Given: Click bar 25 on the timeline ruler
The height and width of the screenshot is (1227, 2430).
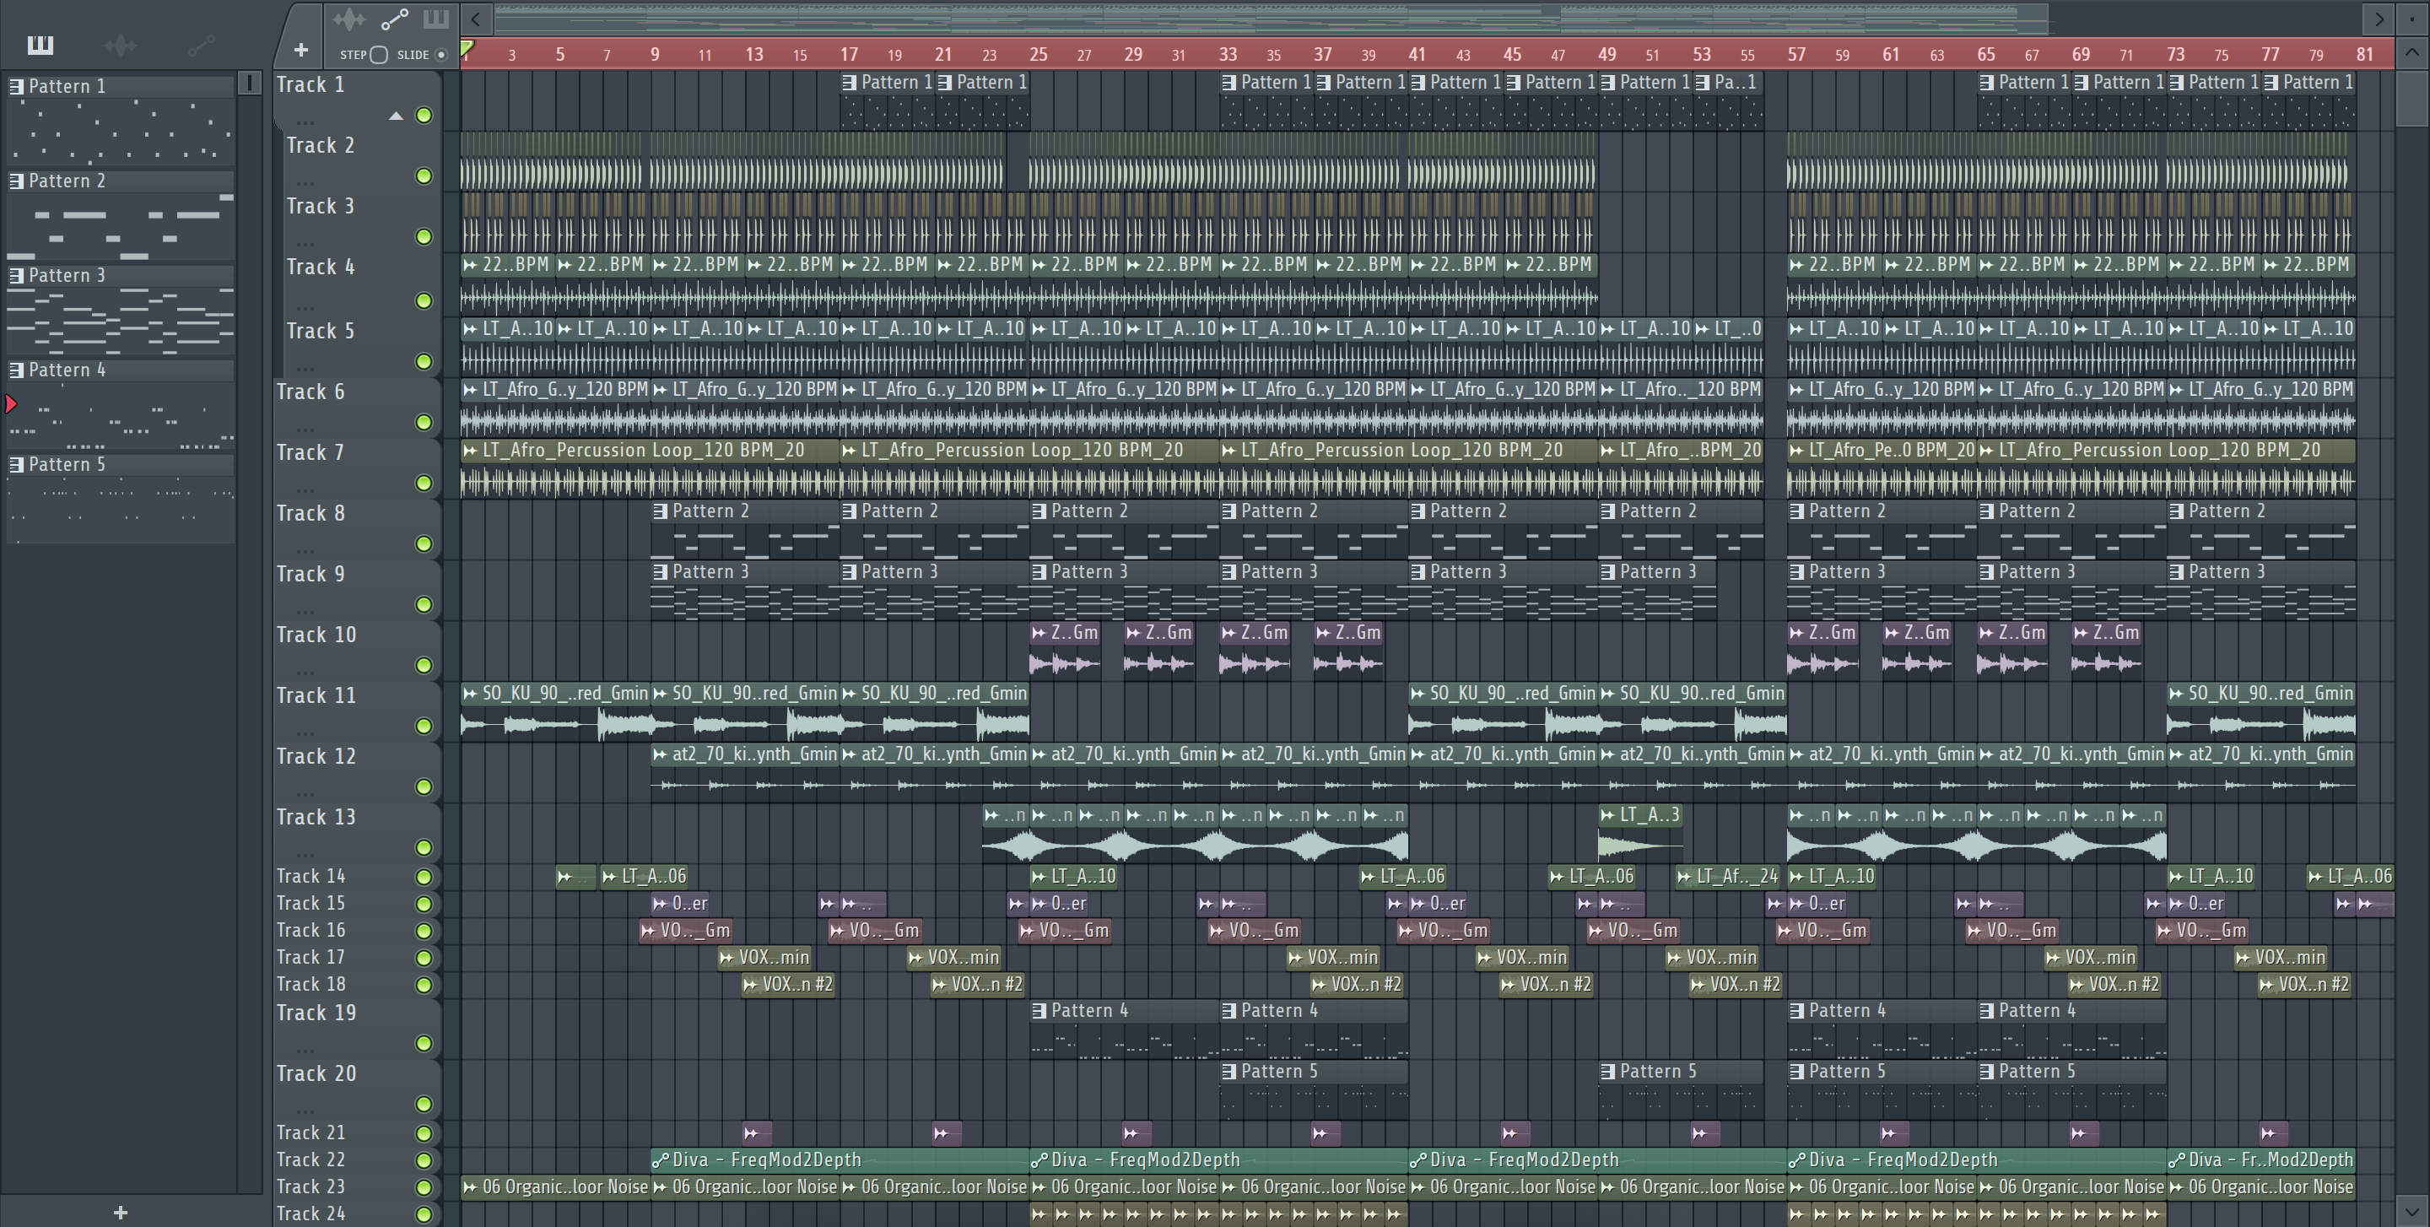Looking at the screenshot, I should point(1039,55).
